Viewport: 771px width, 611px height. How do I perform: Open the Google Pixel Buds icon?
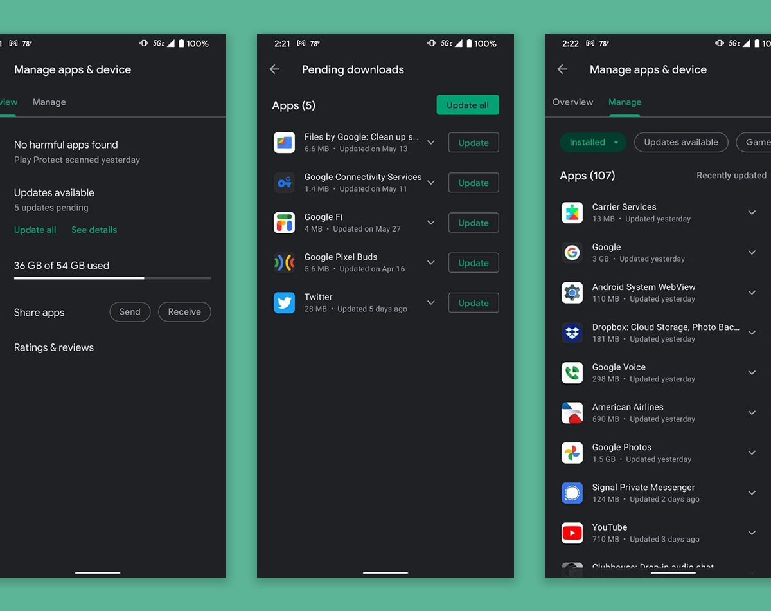284,262
